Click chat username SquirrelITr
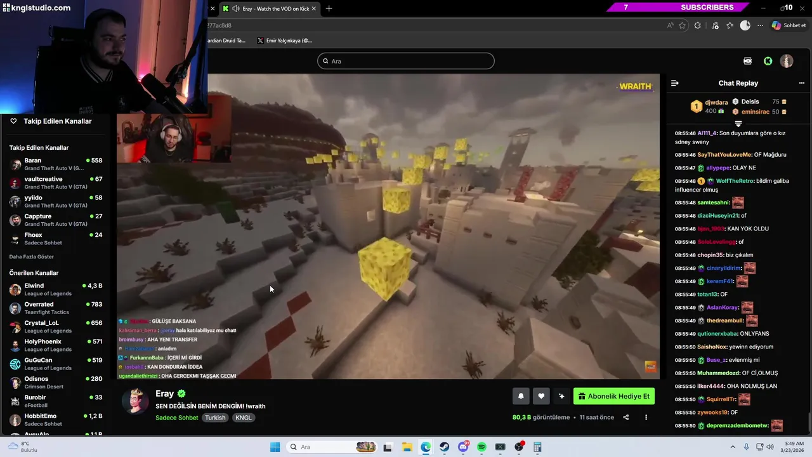The height and width of the screenshot is (457, 812). point(720,399)
